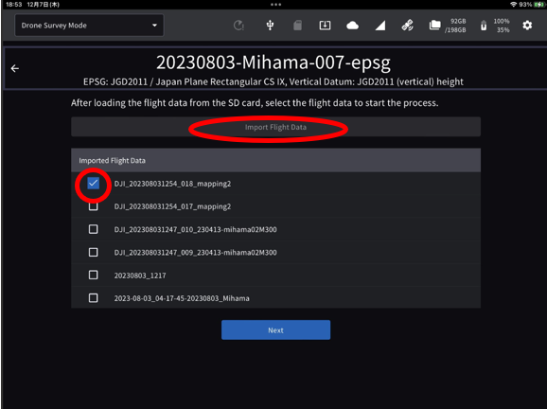
Task: Uncheck DJI_202308031254_018_mapping2 checkbox
Action: pos(93,184)
